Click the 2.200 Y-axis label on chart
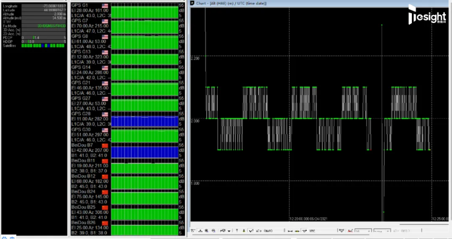The height and width of the screenshot is (239, 452). [x=195, y=59]
